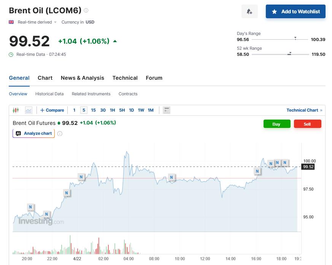Select the 15-minute interval
The width and height of the screenshot is (332, 265).
pyautogui.click(x=93, y=110)
